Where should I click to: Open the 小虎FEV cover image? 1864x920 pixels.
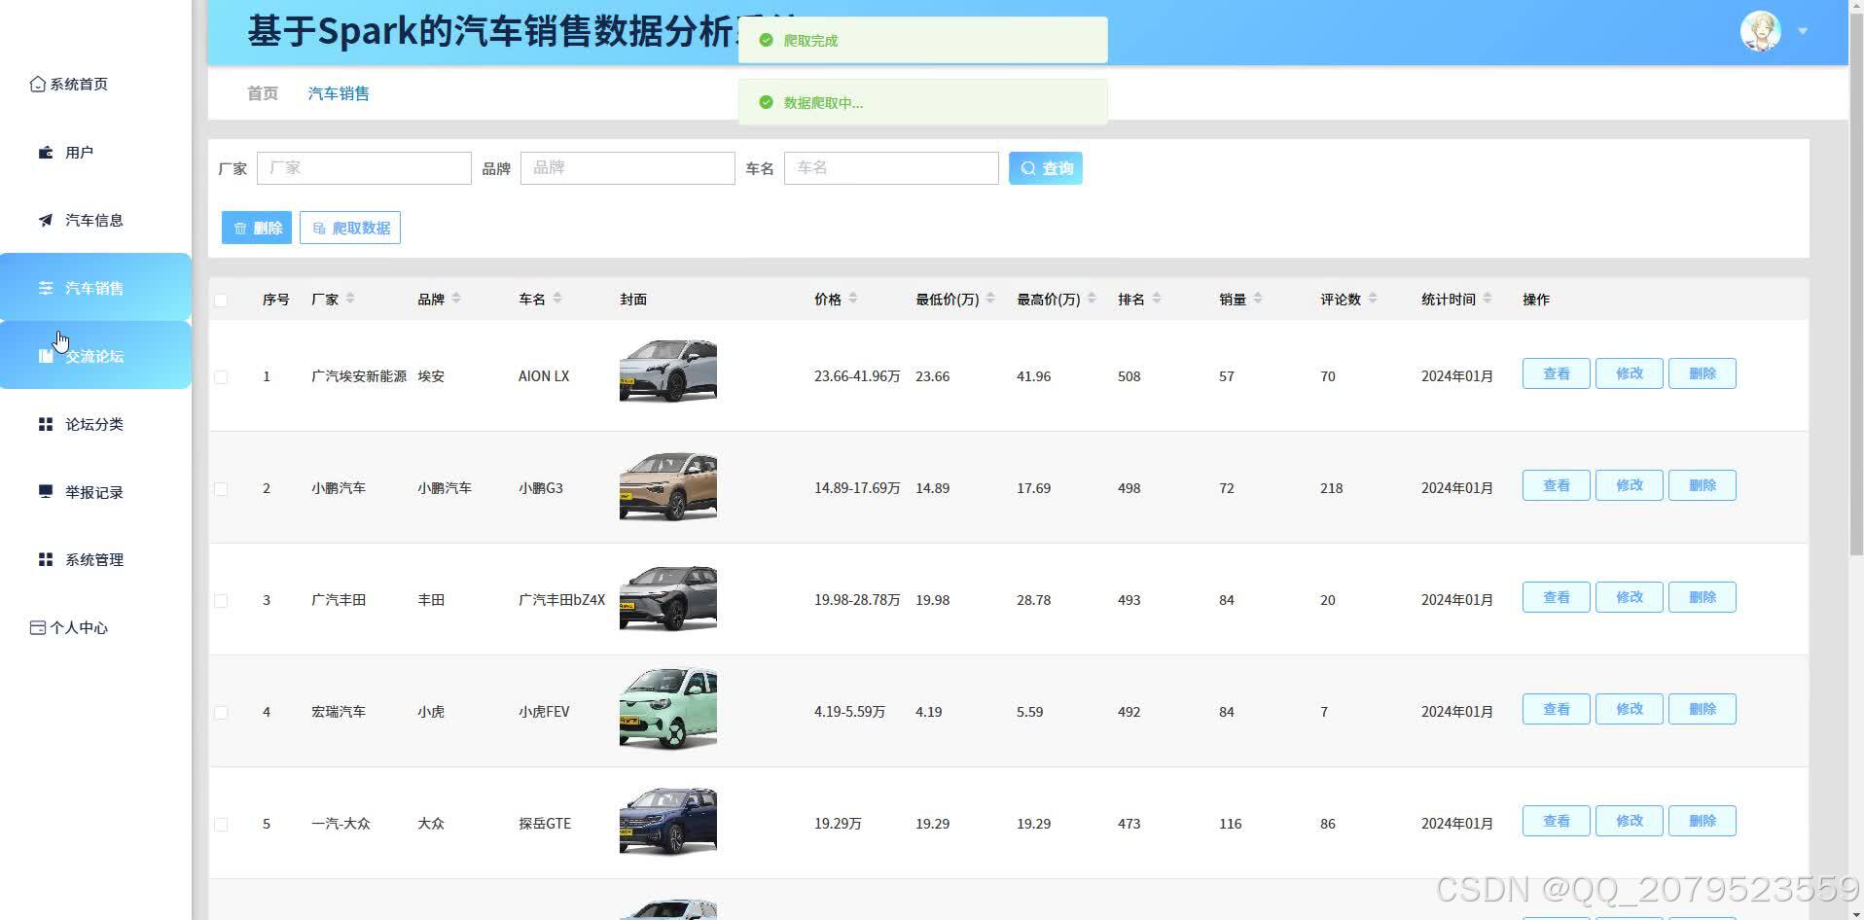(x=668, y=708)
